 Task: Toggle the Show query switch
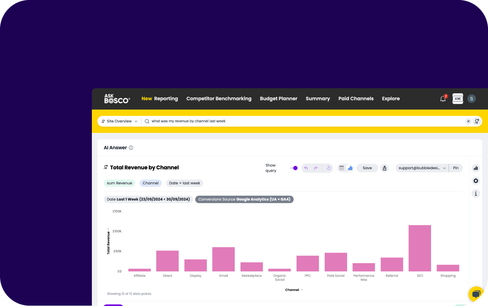294,168
